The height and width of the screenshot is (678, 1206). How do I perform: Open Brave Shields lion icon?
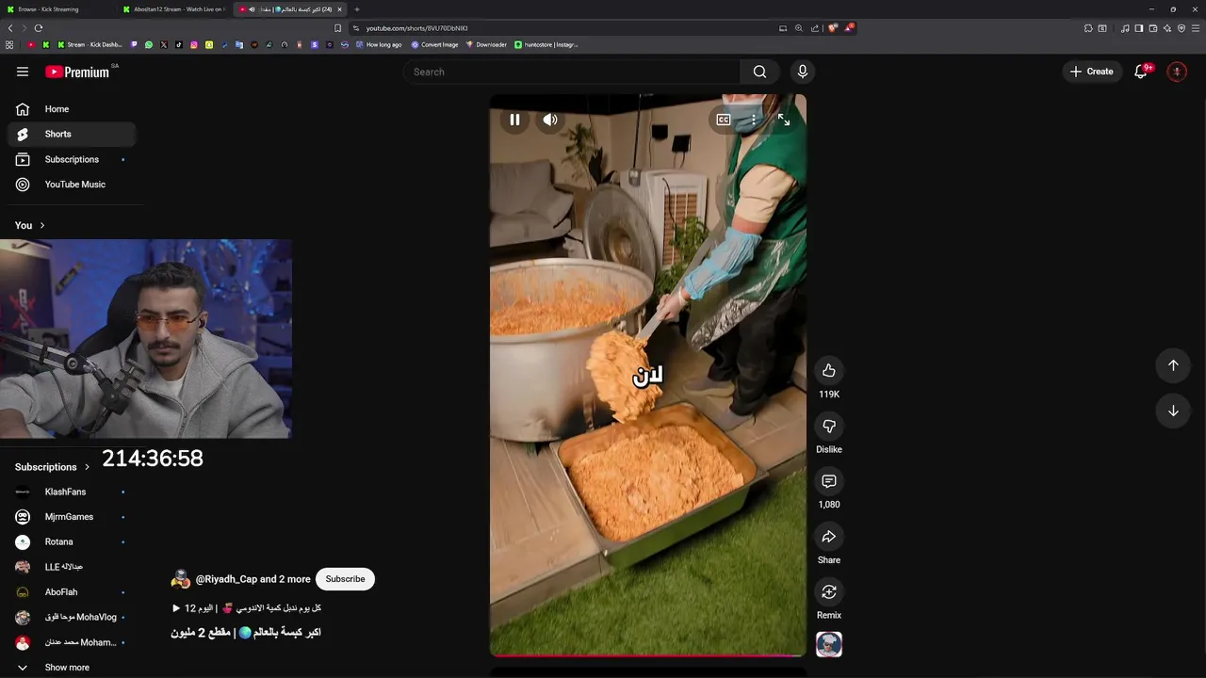832,28
